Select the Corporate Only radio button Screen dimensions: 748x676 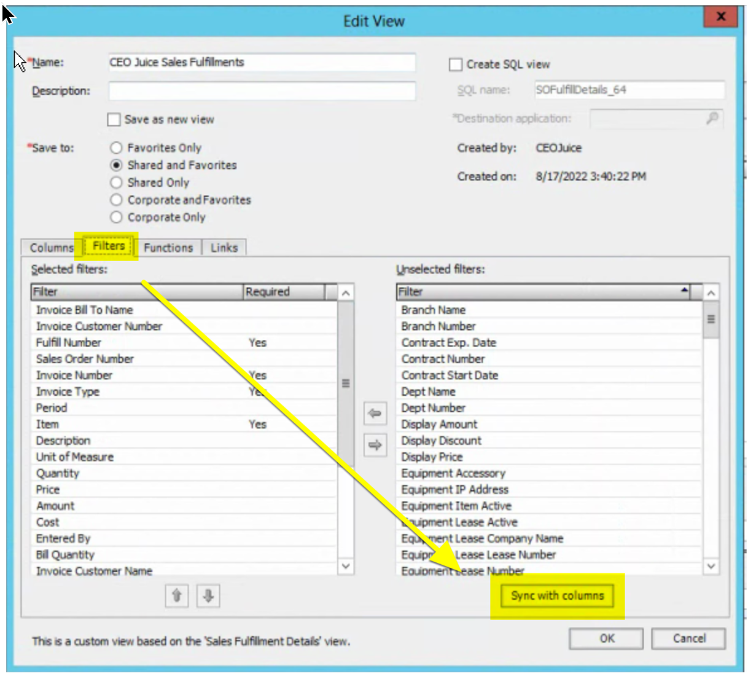coord(116,217)
